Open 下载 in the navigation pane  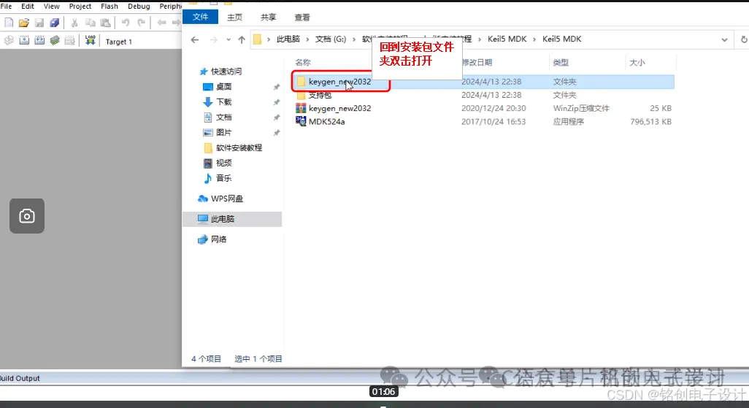pyautogui.click(x=223, y=101)
